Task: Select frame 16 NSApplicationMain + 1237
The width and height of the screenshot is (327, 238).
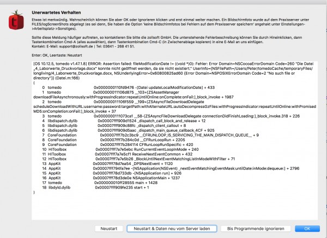Action: tap(111, 178)
